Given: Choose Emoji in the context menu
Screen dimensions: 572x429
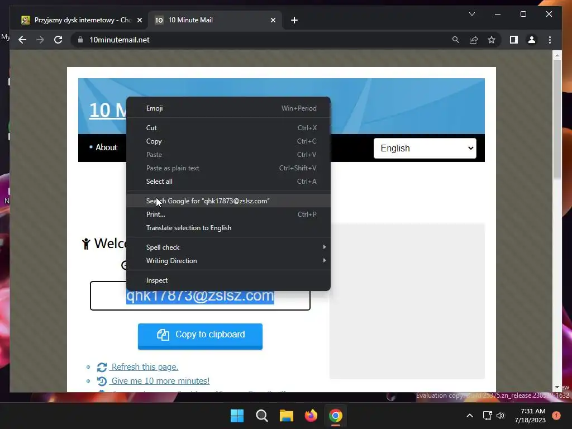Looking at the screenshot, I should 228,108.
